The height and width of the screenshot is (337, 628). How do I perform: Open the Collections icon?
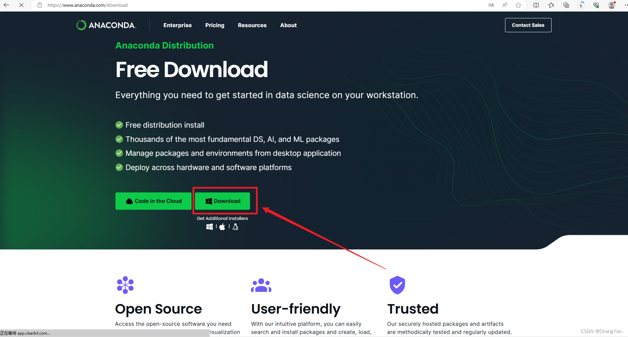click(x=566, y=5)
